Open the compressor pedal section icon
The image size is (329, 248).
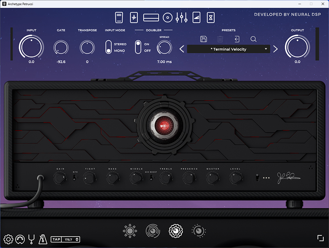click(x=119, y=17)
